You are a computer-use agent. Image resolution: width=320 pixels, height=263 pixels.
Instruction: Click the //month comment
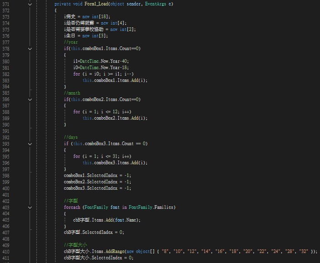72,93
